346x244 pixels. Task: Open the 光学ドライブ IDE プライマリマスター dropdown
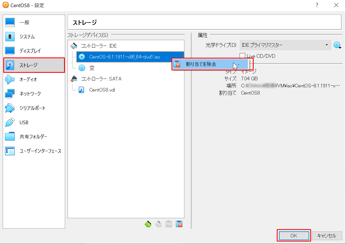(x=285, y=45)
